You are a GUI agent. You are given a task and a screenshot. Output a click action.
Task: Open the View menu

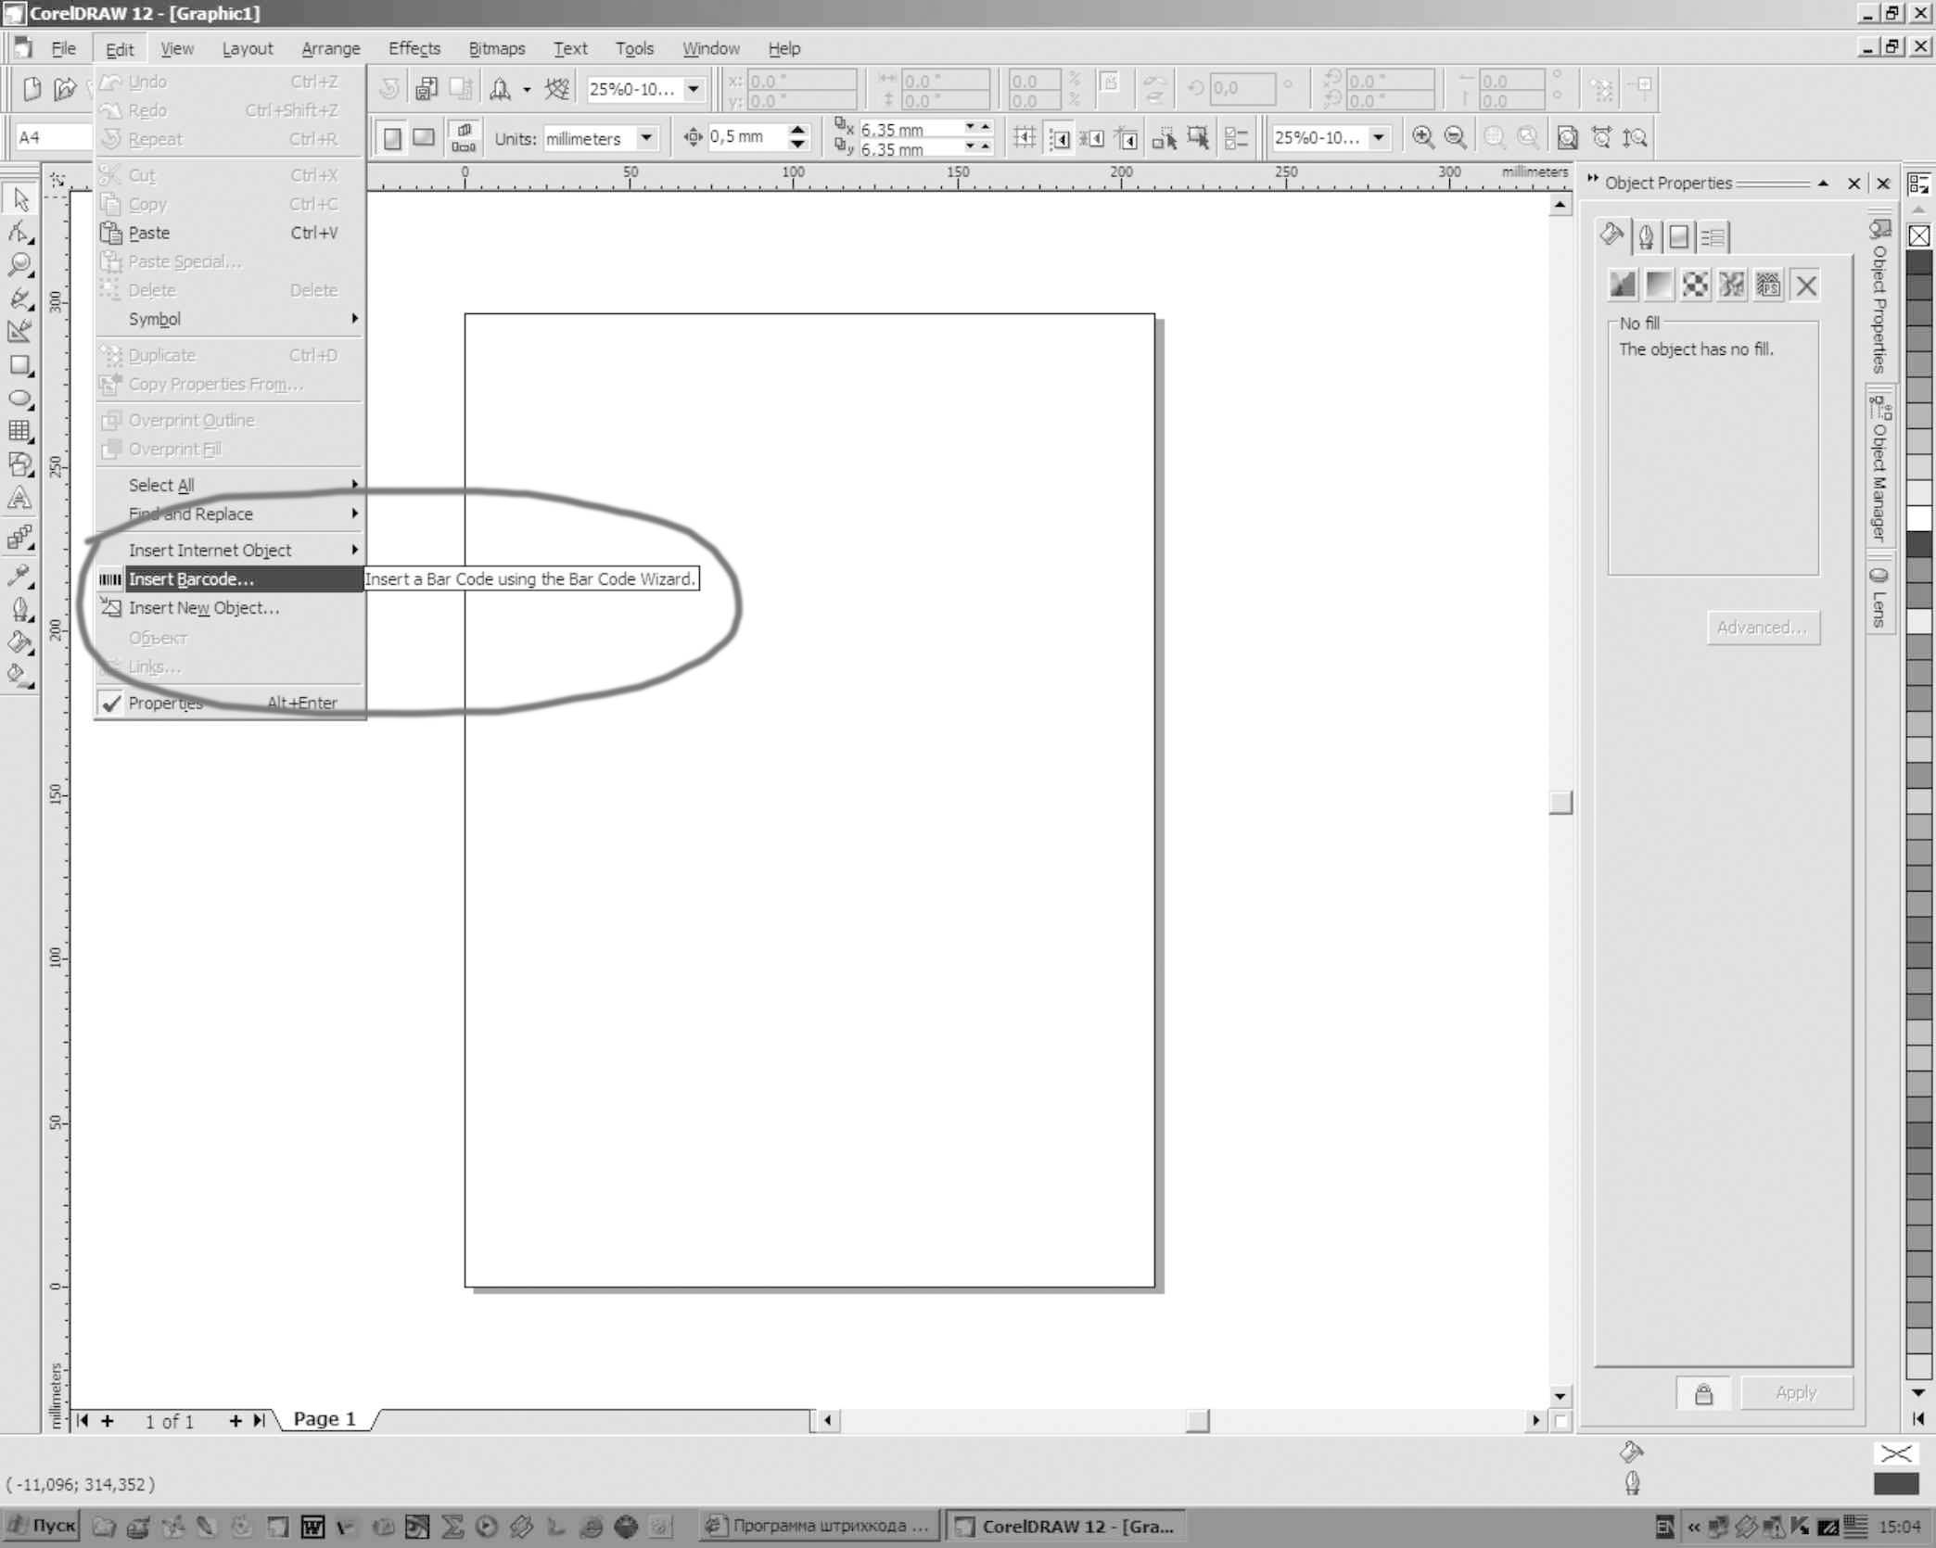pyautogui.click(x=177, y=48)
